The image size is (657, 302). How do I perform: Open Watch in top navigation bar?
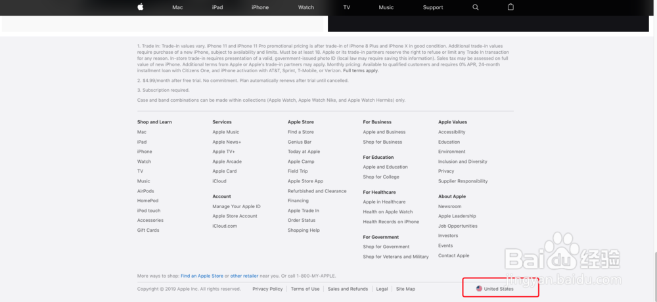point(306,7)
